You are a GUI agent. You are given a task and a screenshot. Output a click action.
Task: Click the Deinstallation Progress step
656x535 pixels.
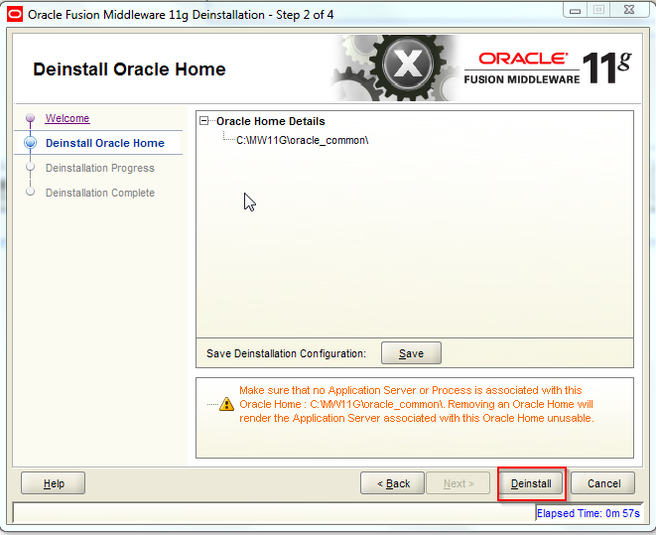pos(100,168)
